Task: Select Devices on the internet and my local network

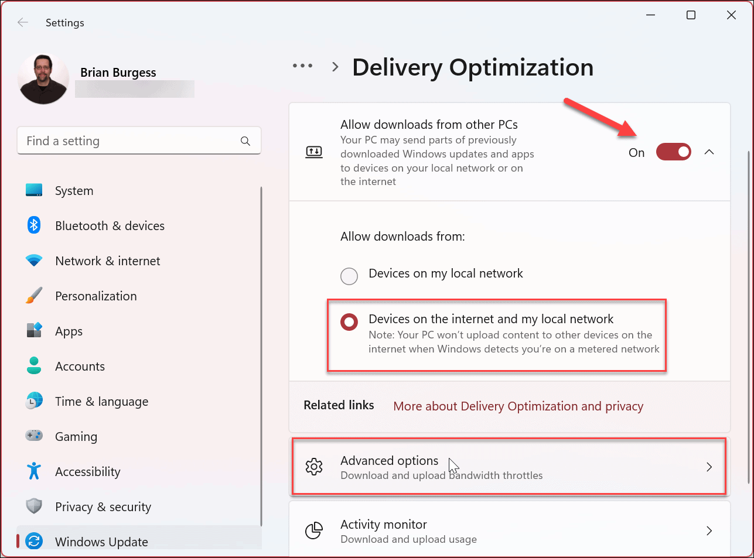Action: [x=349, y=322]
